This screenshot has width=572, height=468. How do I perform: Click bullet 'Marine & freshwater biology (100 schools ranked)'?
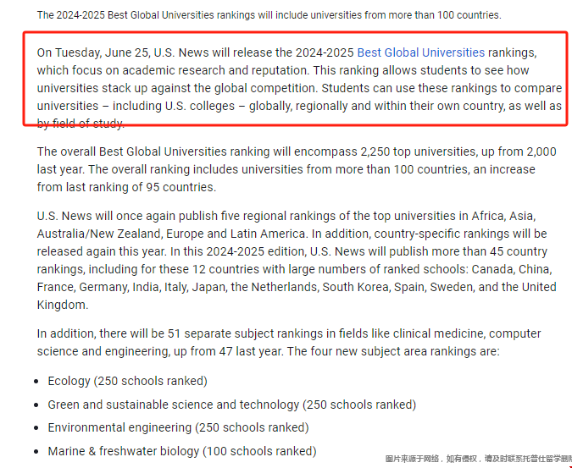pos(182,451)
